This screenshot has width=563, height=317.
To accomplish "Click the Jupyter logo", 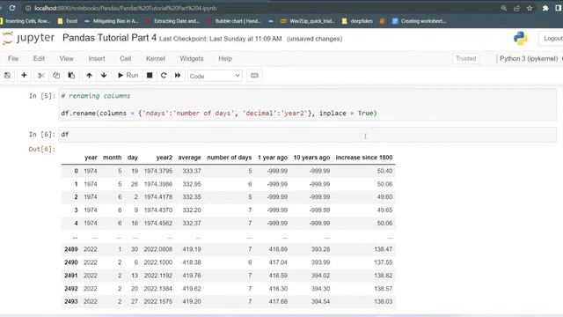I will (29, 38).
